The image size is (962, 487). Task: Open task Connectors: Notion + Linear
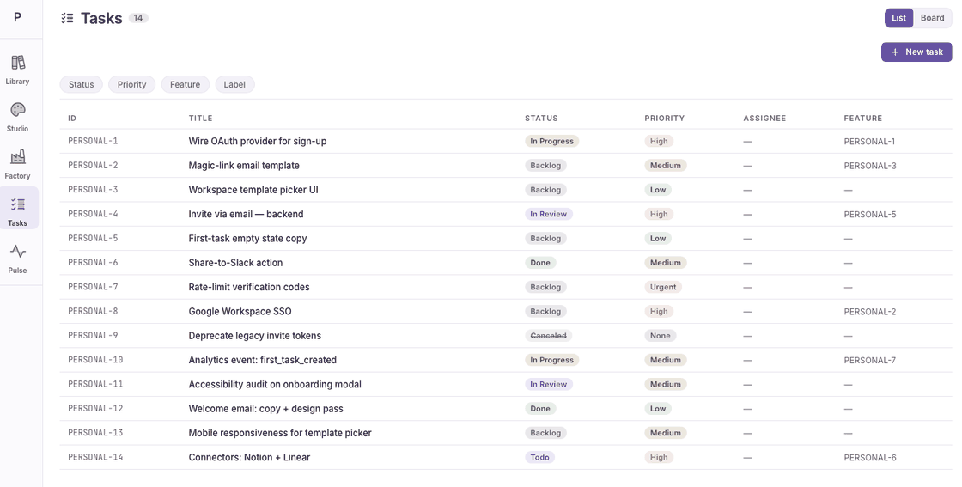click(249, 458)
